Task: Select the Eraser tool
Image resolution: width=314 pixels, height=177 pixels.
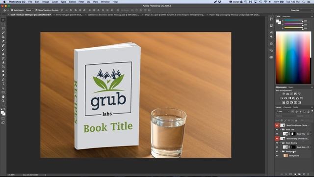Action: 3,62
